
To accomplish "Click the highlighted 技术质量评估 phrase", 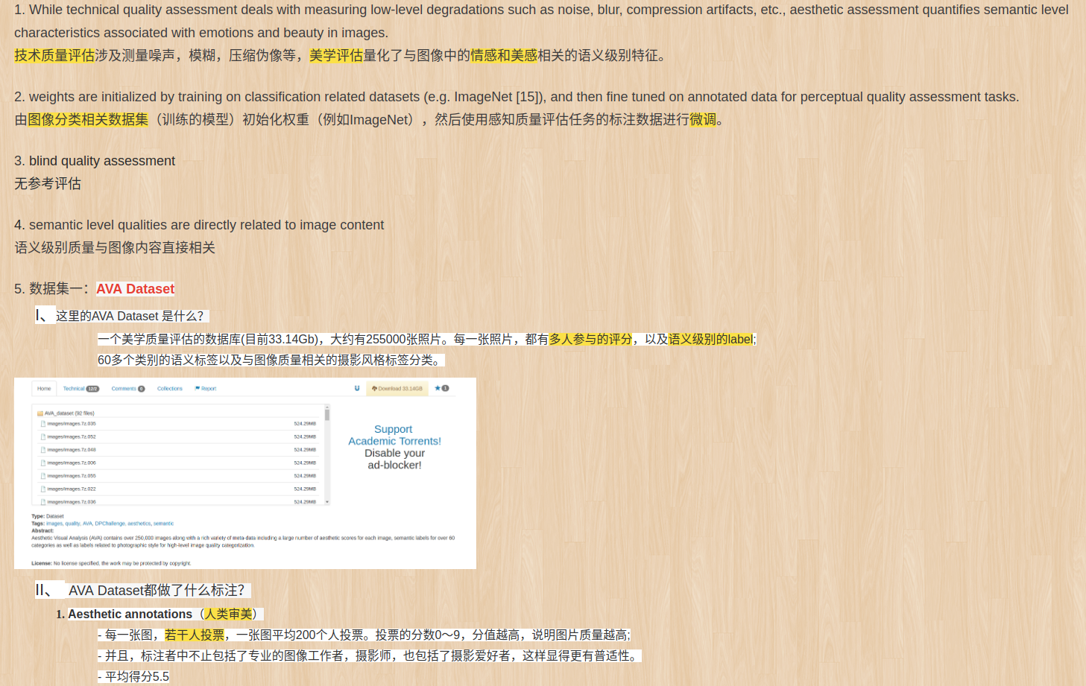I will (x=54, y=55).
